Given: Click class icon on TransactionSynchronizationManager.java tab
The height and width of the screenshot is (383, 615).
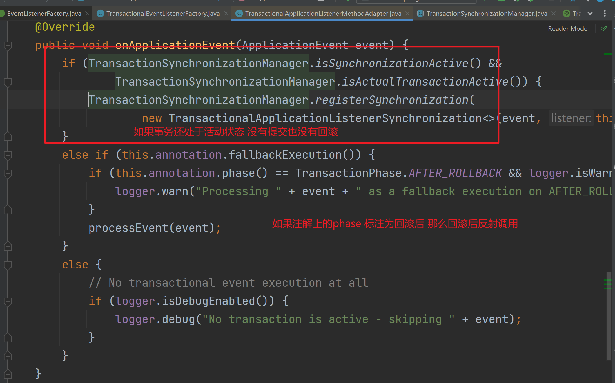Looking at the screenshot, I should [x=420, y=13].
